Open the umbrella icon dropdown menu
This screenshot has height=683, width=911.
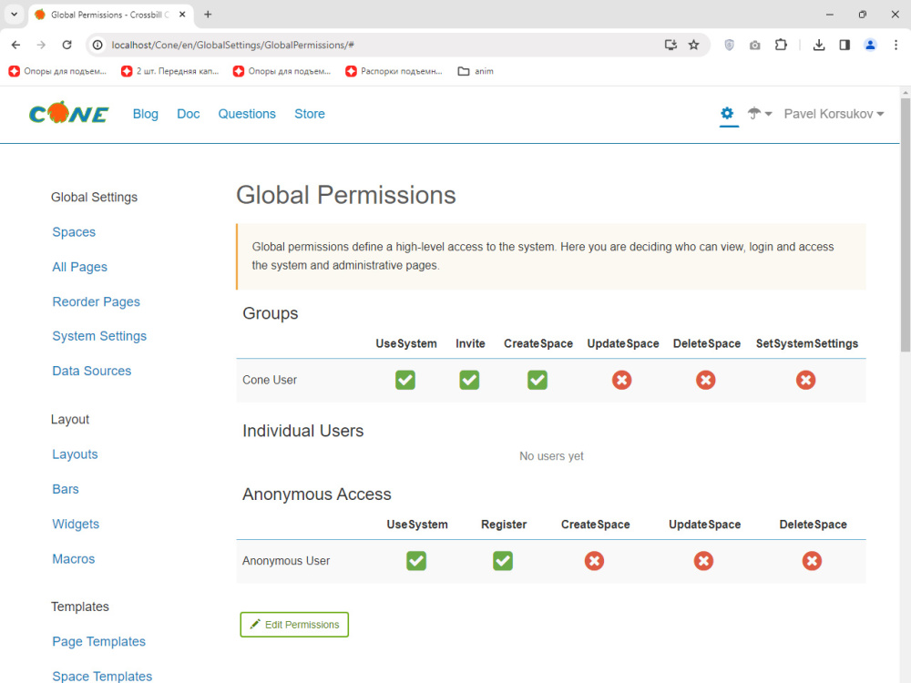pyautogui.click(x=759, y=113)
